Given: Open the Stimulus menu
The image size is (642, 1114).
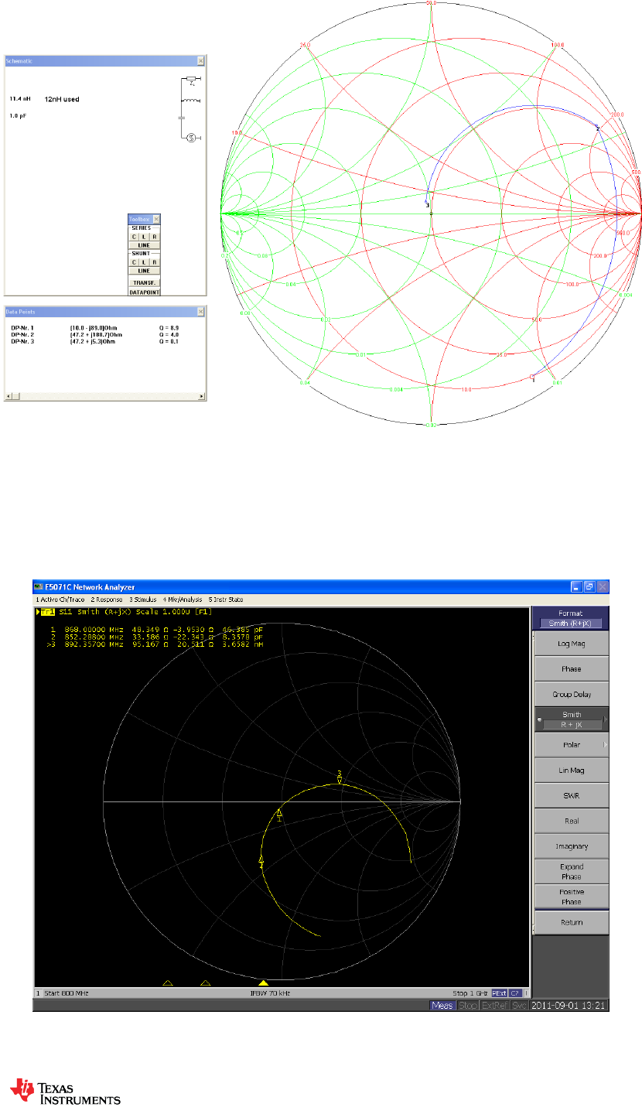Looking at the screenshot, I should tap(142, 600).
